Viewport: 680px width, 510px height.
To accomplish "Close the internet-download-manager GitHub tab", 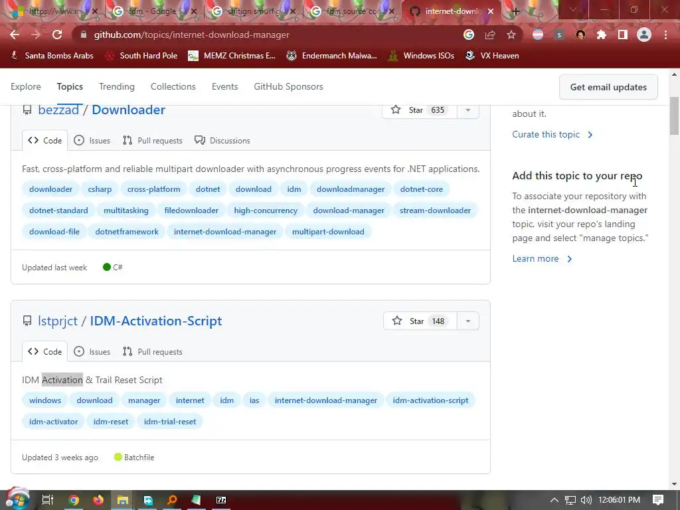I will point(491,11).
